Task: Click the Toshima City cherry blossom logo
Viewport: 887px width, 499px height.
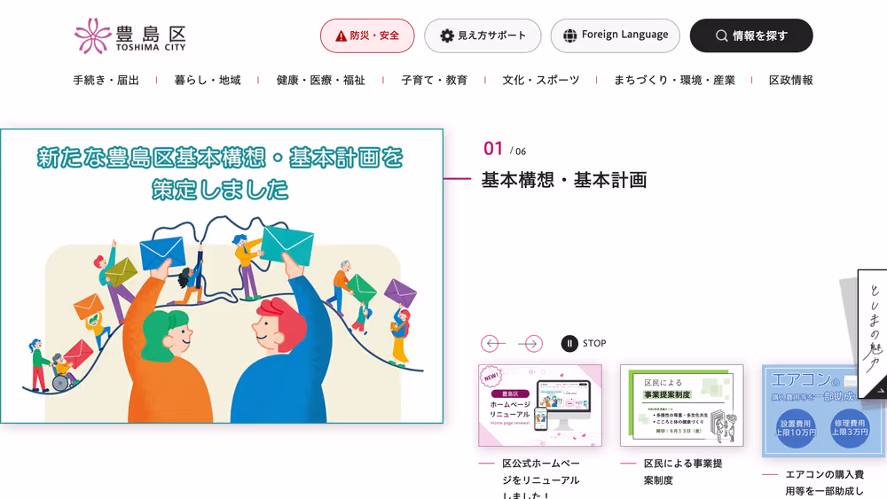Action: (130, 35)
